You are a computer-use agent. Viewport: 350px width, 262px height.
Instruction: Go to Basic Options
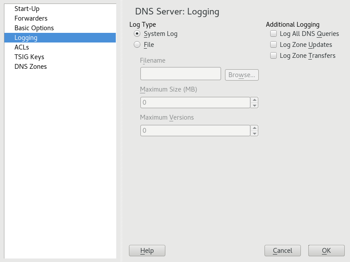pyautogui.click(x=34, y=28)
